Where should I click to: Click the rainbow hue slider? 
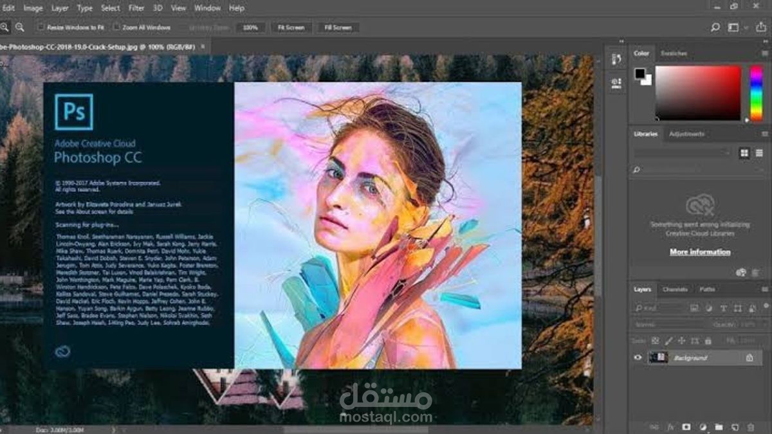coord(756,93)
